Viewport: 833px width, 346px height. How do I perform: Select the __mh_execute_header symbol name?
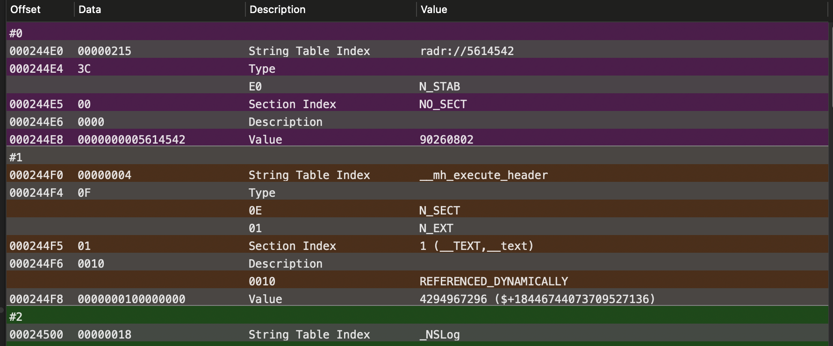click(484, 175)
